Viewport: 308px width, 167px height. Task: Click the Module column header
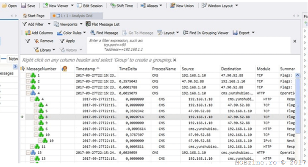[264, 69]
